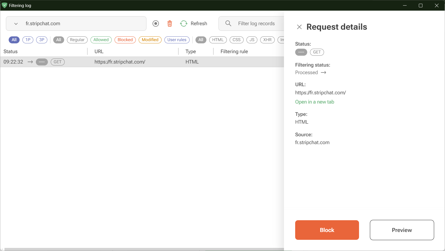Click the AdGuard shield icon in title bar

pos(4,5)
